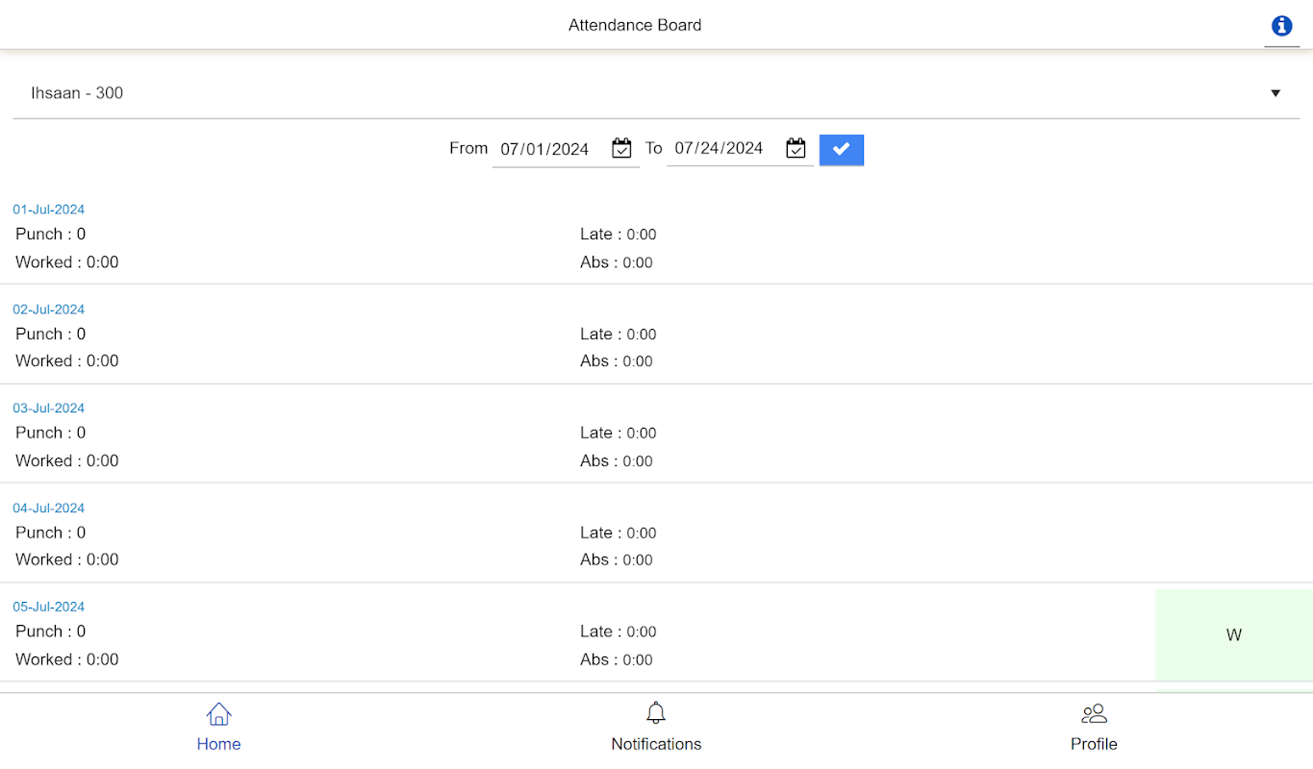The image size is (1313, 769).
Task: Open the 02-Jul-2024 attendance entry
Action: click(x=49, y=310)
